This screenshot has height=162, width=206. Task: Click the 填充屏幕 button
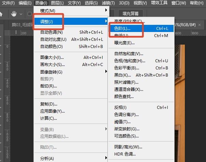(131, 14)
